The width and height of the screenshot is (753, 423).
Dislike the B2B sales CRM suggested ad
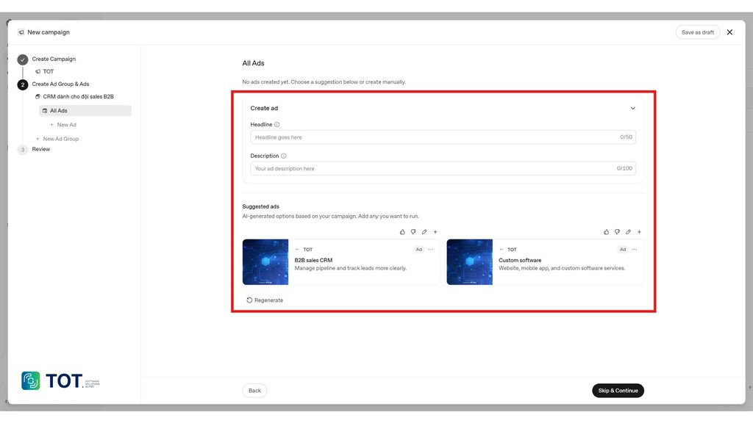(x=413, y=232)
